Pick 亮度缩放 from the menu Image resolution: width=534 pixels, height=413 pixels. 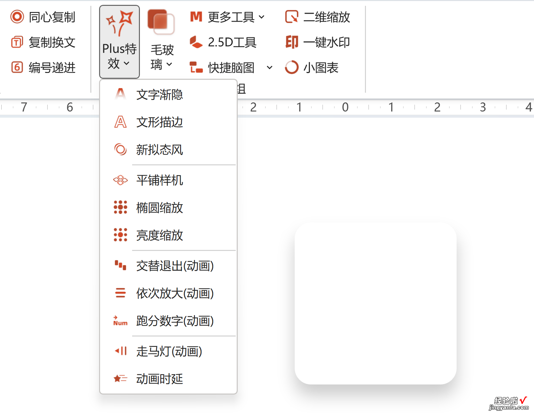(x=168, y=235)
